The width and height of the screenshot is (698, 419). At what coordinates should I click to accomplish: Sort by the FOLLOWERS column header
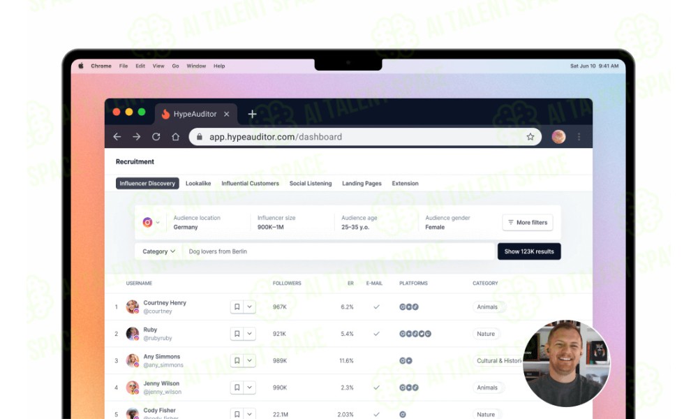287,284
